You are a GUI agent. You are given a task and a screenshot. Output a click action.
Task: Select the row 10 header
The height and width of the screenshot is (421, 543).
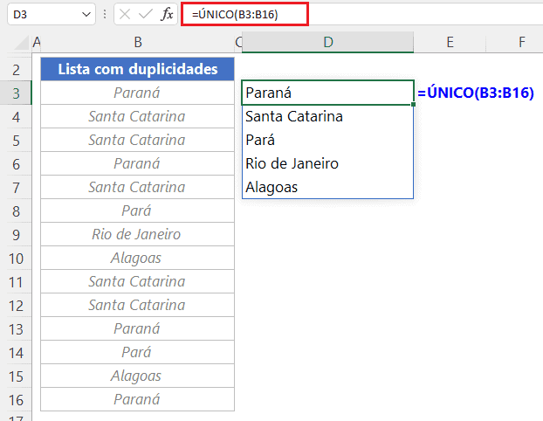pos(16,258)
